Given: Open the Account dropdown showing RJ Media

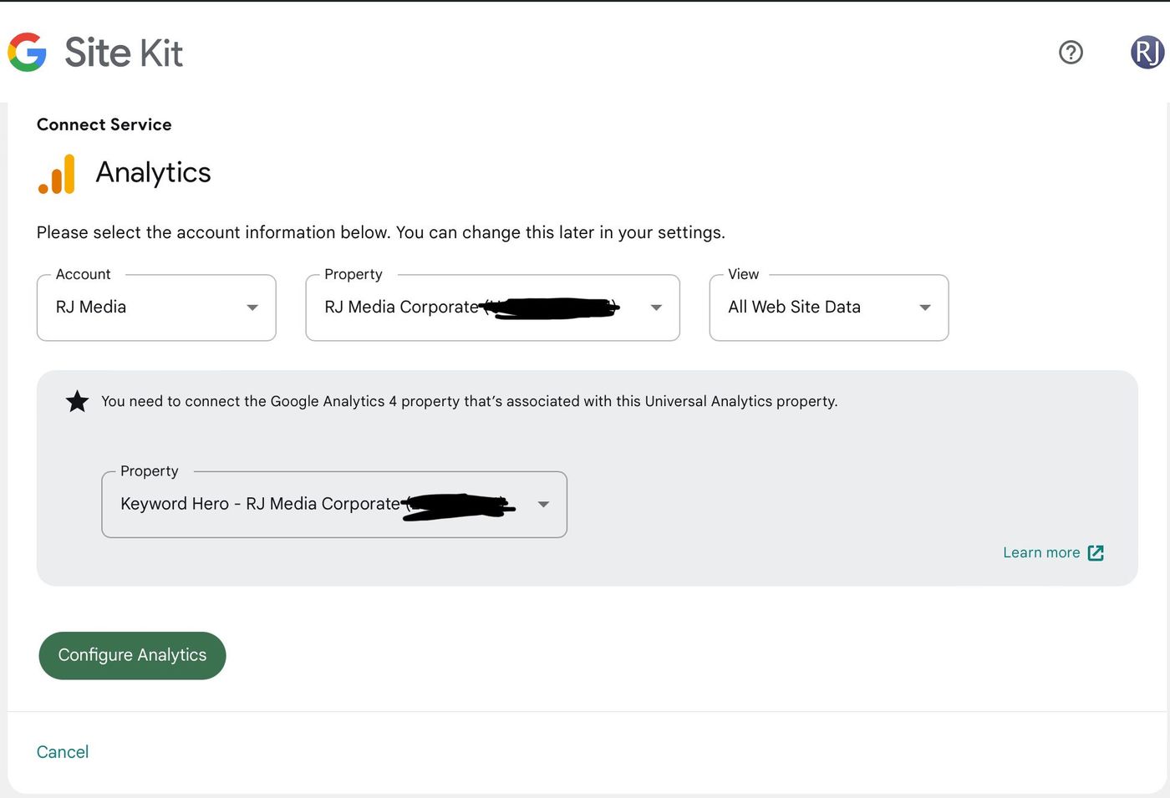Looking at the screenshot, I should [x=156, y=308].
